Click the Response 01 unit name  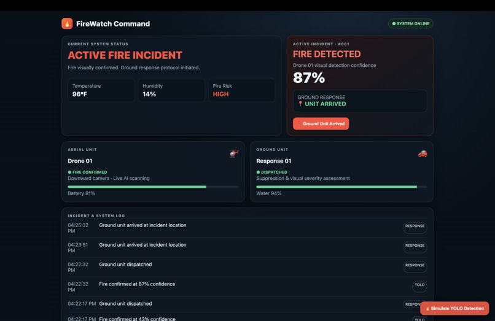click(x=274, y=161)
